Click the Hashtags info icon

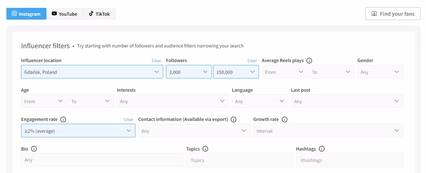click(x=322, y=149)
